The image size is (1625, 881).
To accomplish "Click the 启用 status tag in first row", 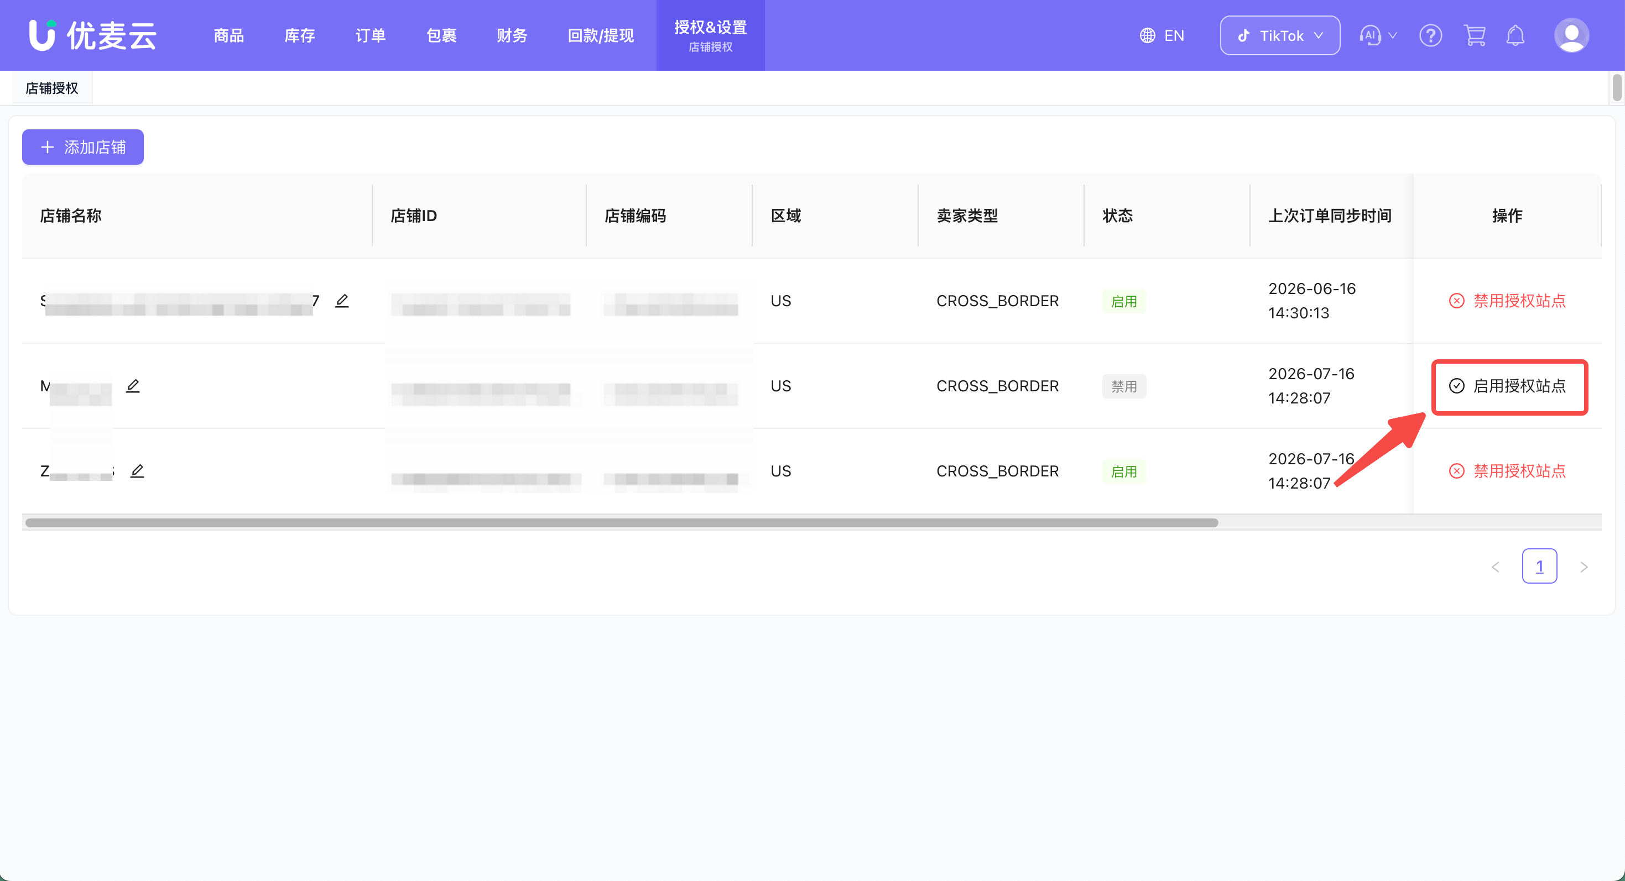I will pos(1124,301).
